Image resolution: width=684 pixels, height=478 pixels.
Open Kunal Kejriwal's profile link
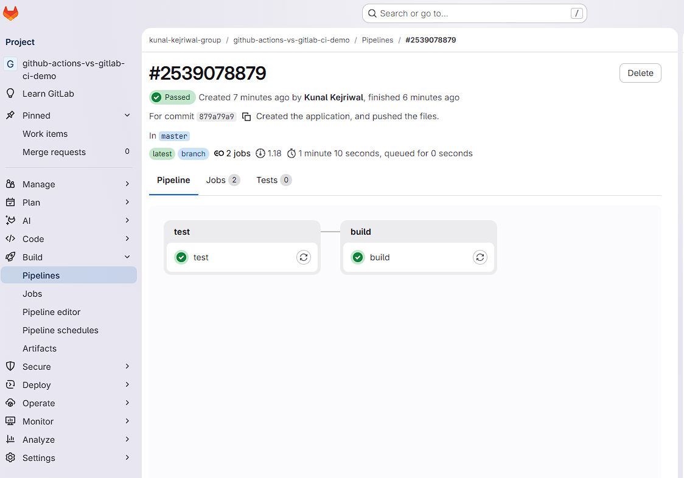point(333,97)
